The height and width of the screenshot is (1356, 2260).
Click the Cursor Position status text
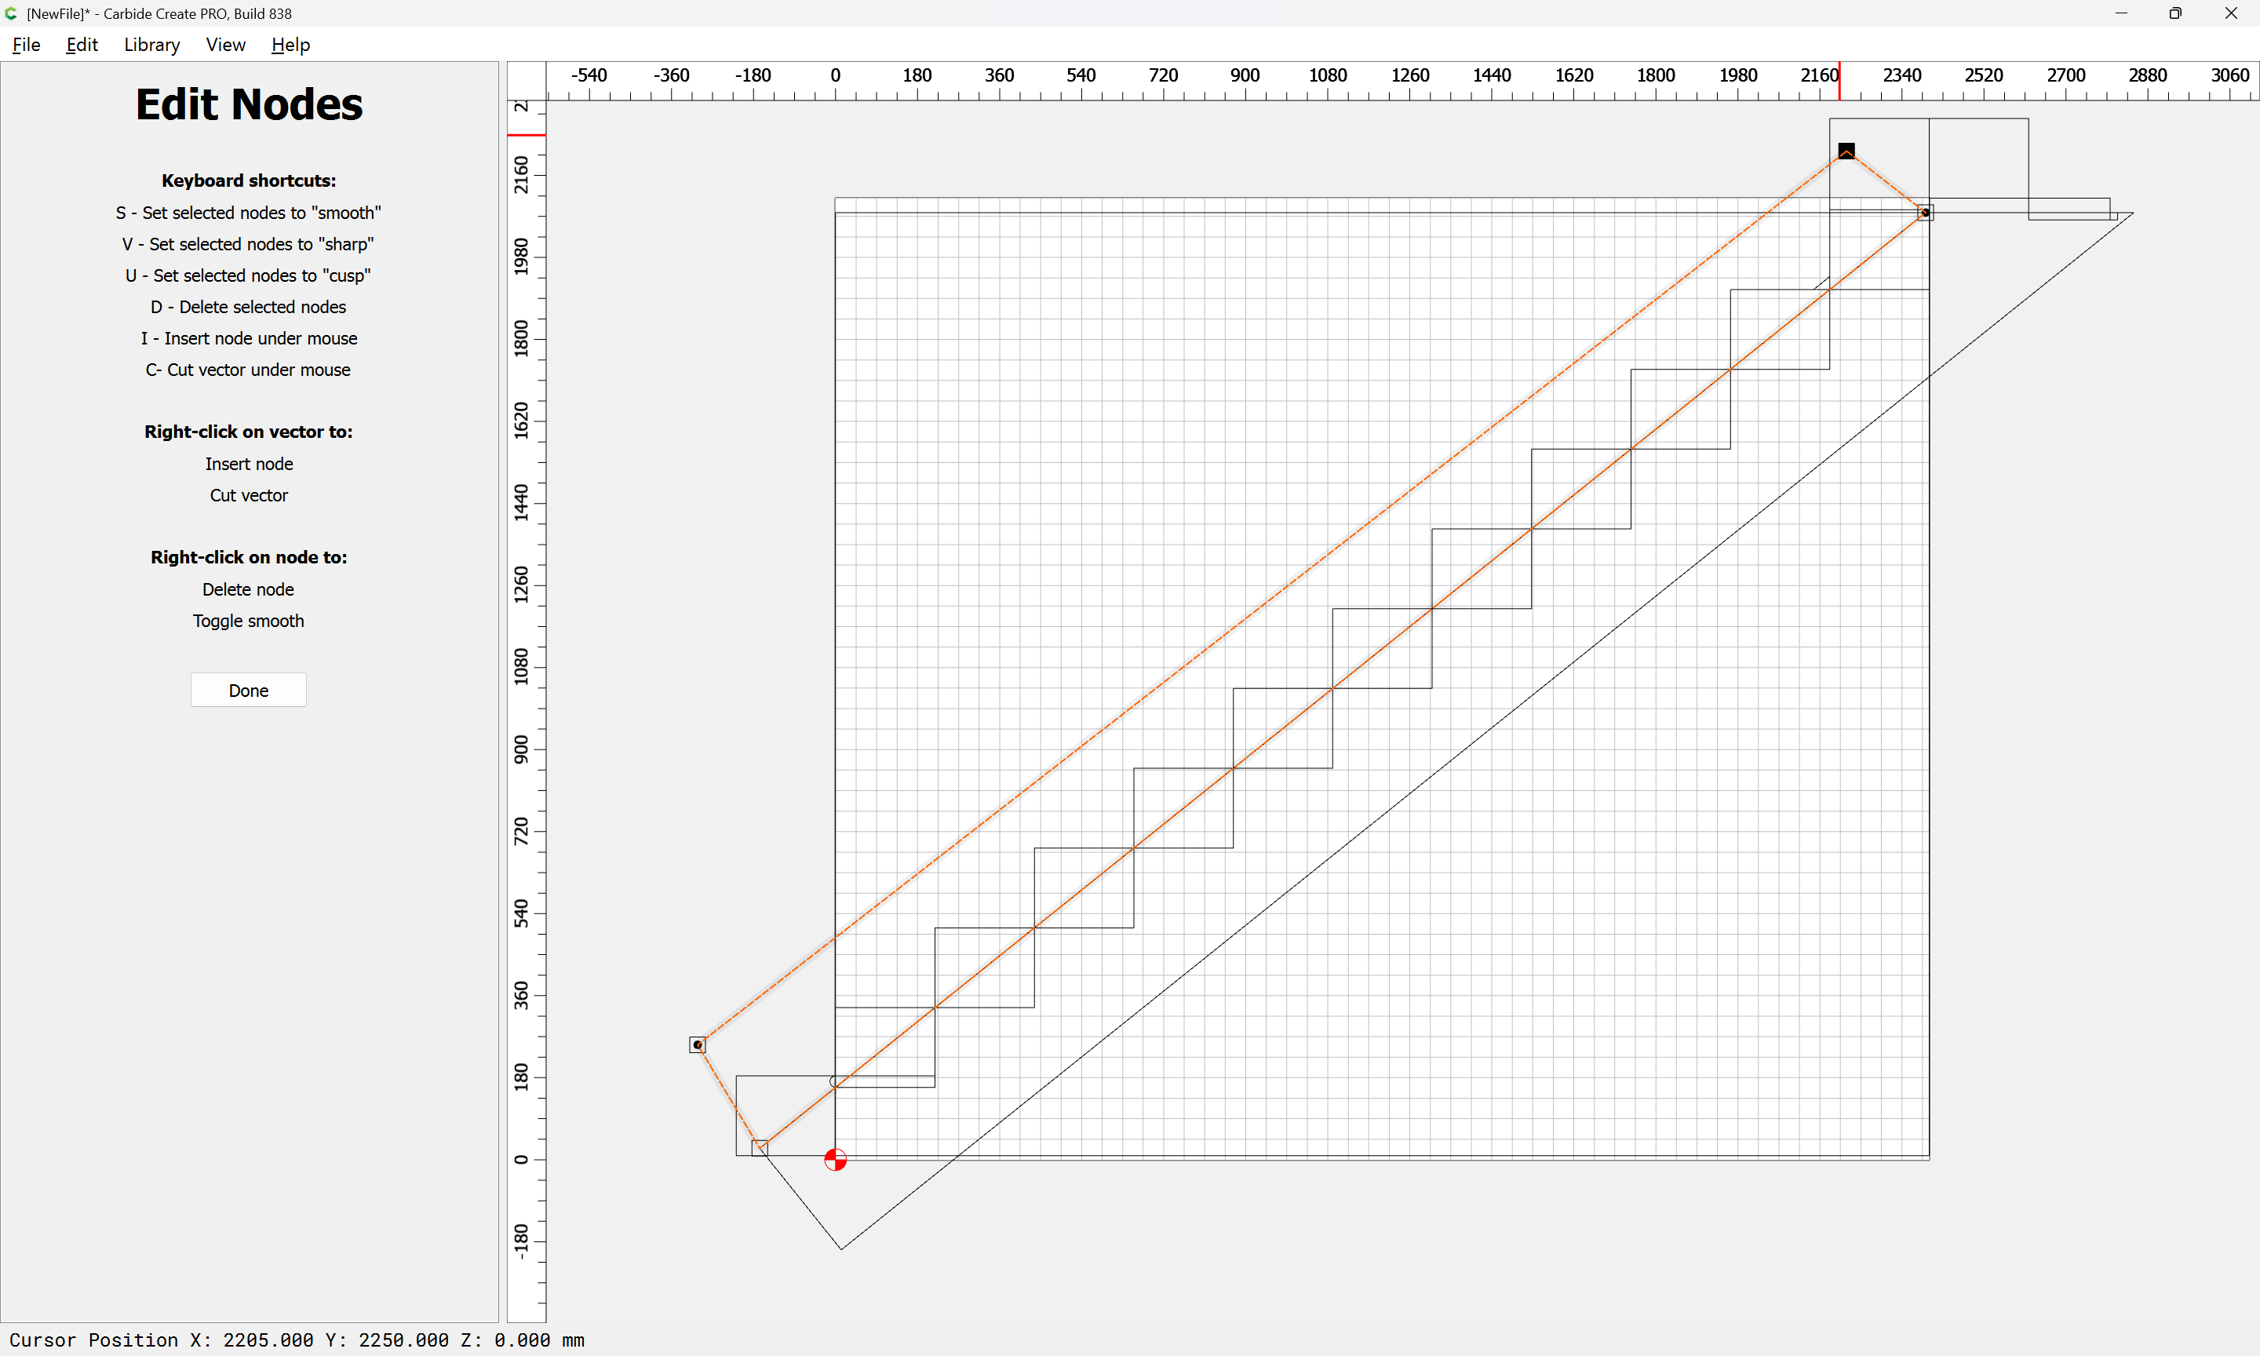tap(296, 1340)
